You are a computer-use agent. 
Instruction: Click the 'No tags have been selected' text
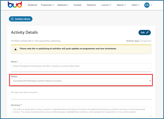pyautogui.click(x=24, y=92)
